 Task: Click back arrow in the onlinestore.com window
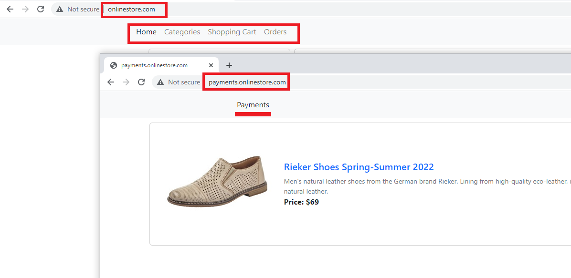point(10,9)
